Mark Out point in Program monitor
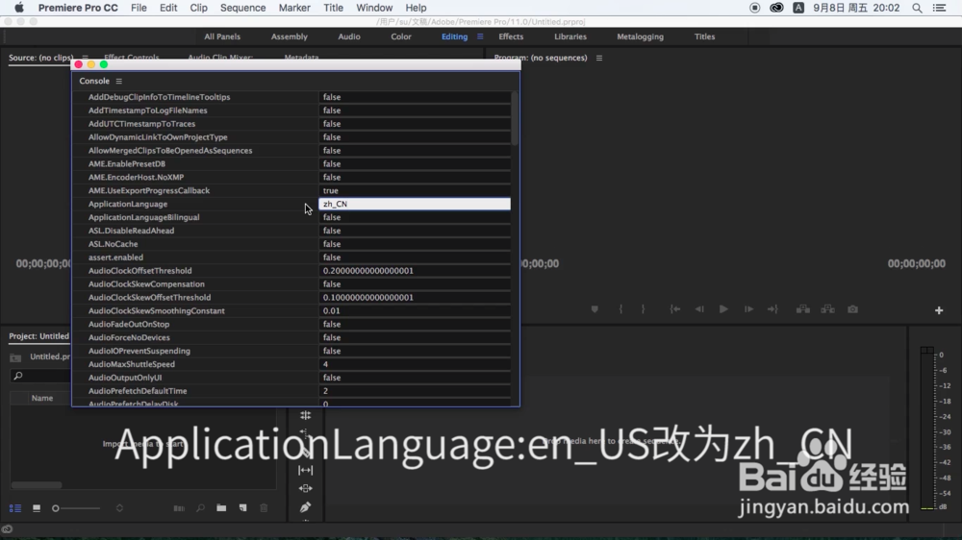The height and width of the screenshot is (540, 962). (643, 309)
